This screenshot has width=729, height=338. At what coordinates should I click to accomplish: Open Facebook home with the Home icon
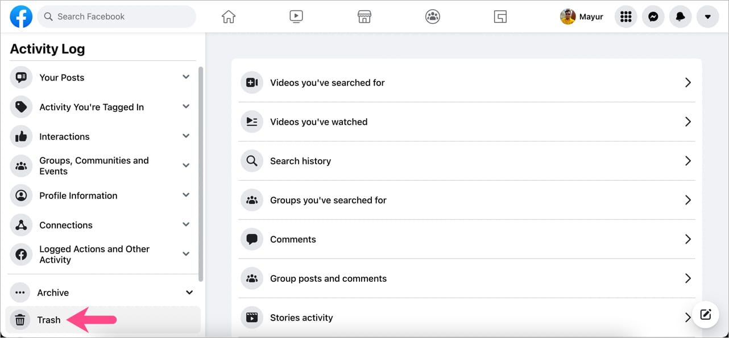[x=228, y=16]
